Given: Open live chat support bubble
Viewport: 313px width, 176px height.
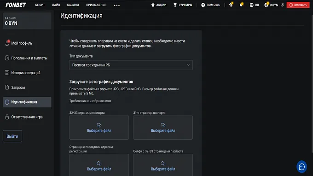Looking at the screenshot, I should pos(301,167).
